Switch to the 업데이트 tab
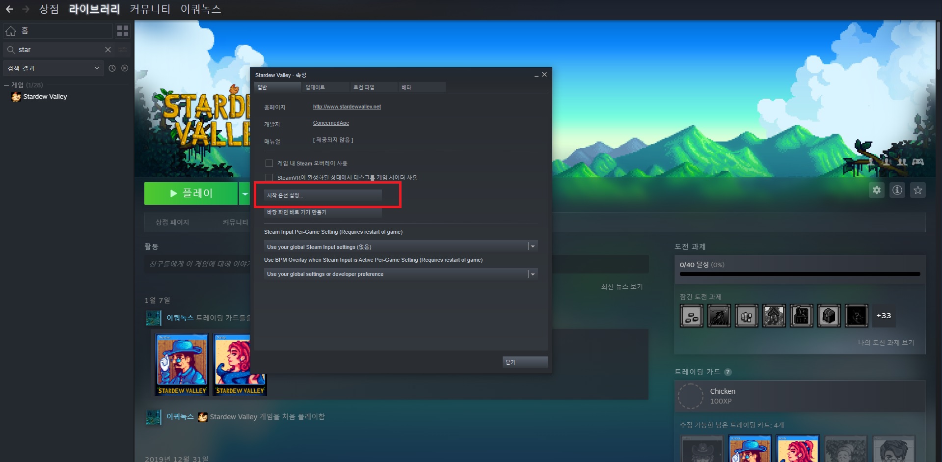This screenshot has height=462, width=942. (x=325, y=87)
